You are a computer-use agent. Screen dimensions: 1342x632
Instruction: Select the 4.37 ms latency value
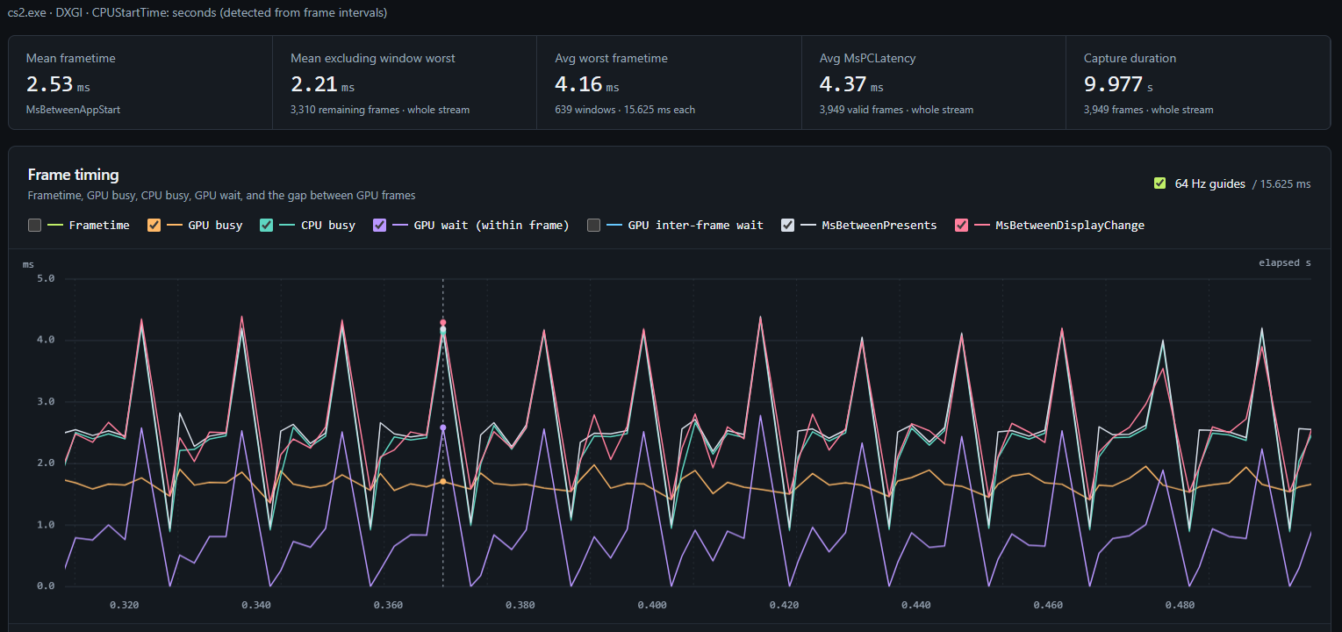(851, 84)
